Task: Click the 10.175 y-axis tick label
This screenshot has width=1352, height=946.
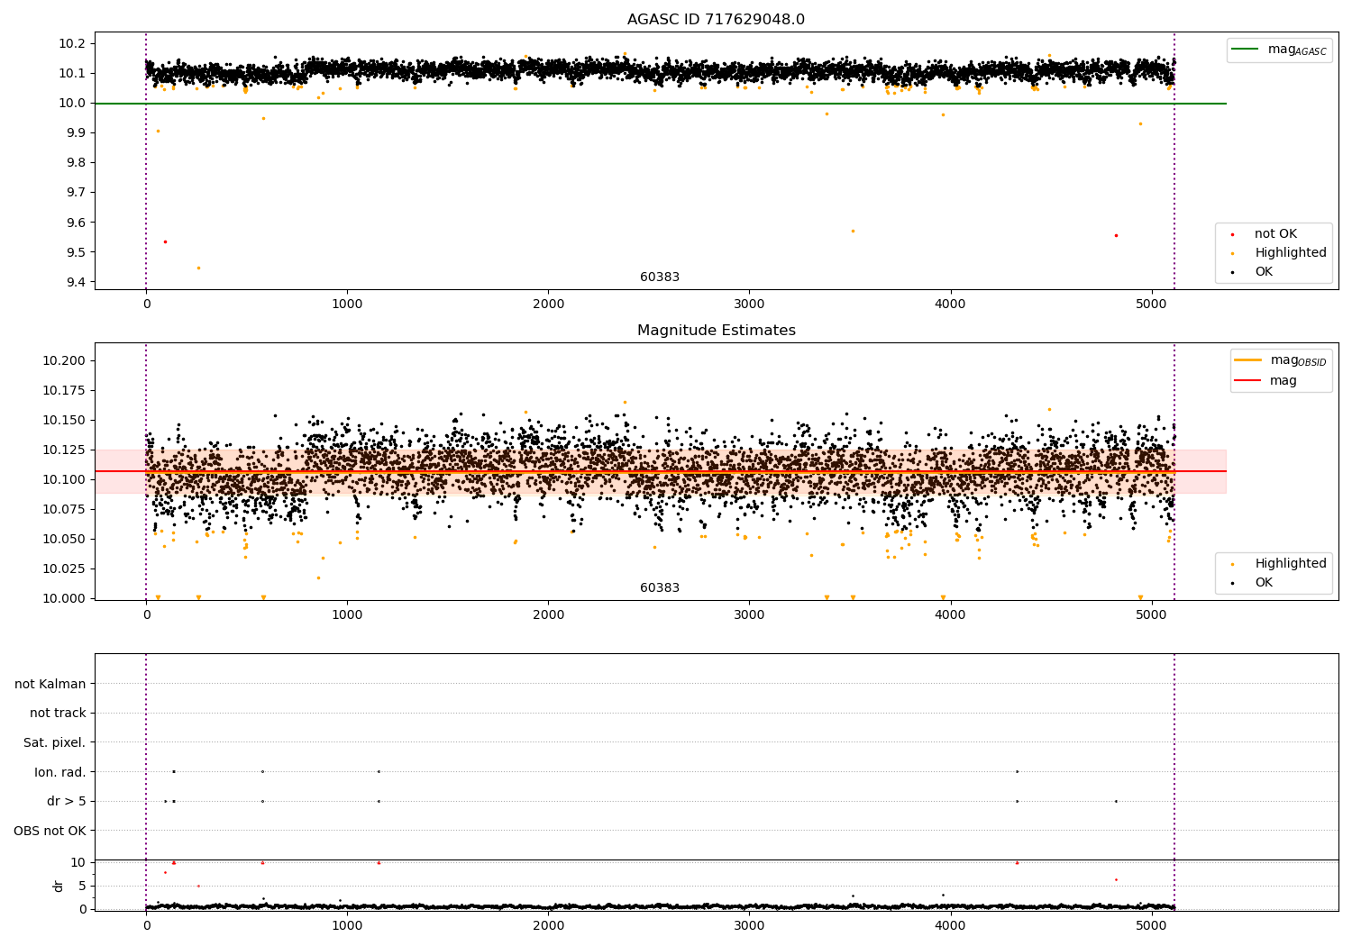Action: pos(64,391)
